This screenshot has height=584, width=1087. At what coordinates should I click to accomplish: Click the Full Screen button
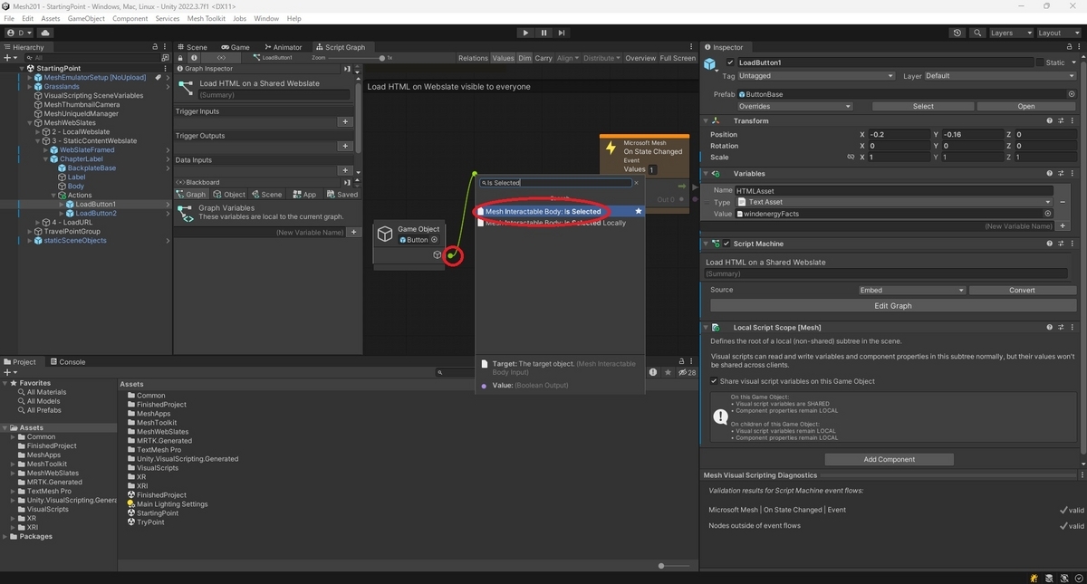click(x=678, y=58)
